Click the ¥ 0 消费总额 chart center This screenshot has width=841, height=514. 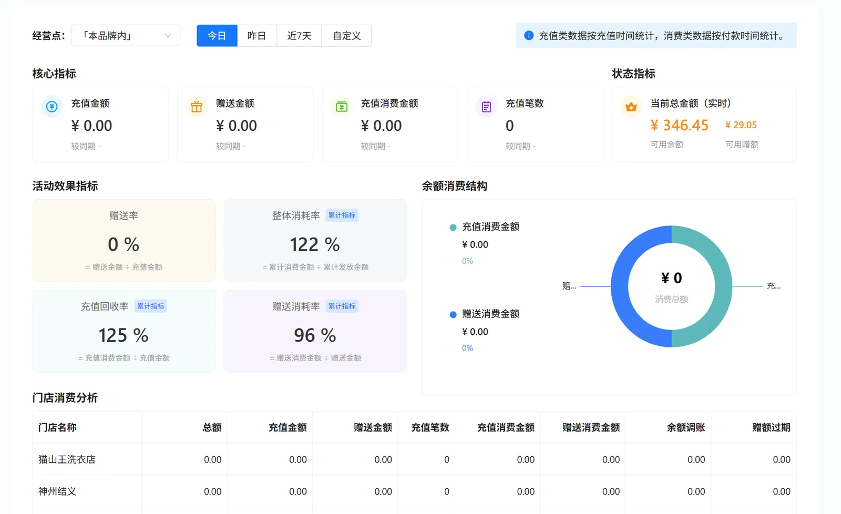pos(671,286)
